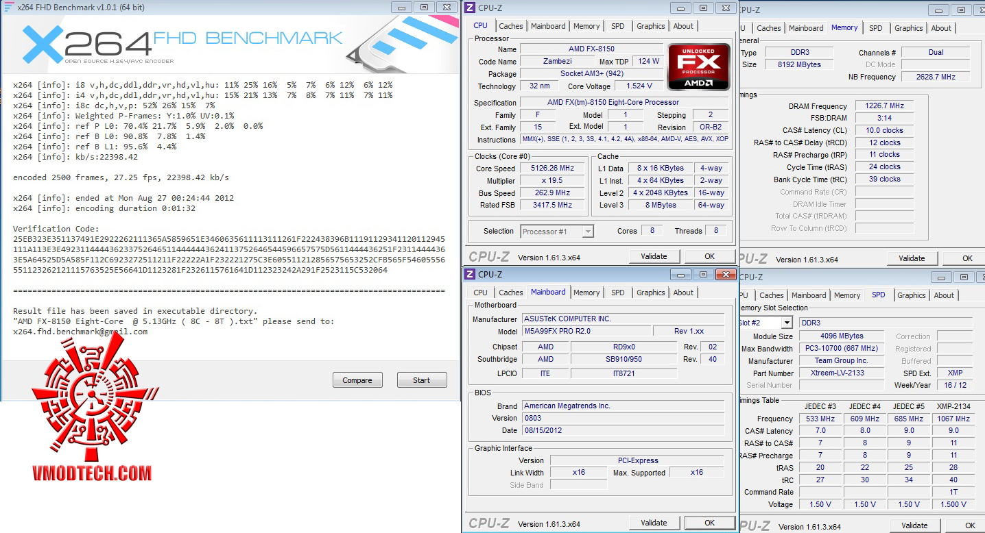Image resolution: width=985 pixels, height=533 pixels.
Task: Select SPD tab in CPU-Z motherboard window
Action: click(618, 293)
